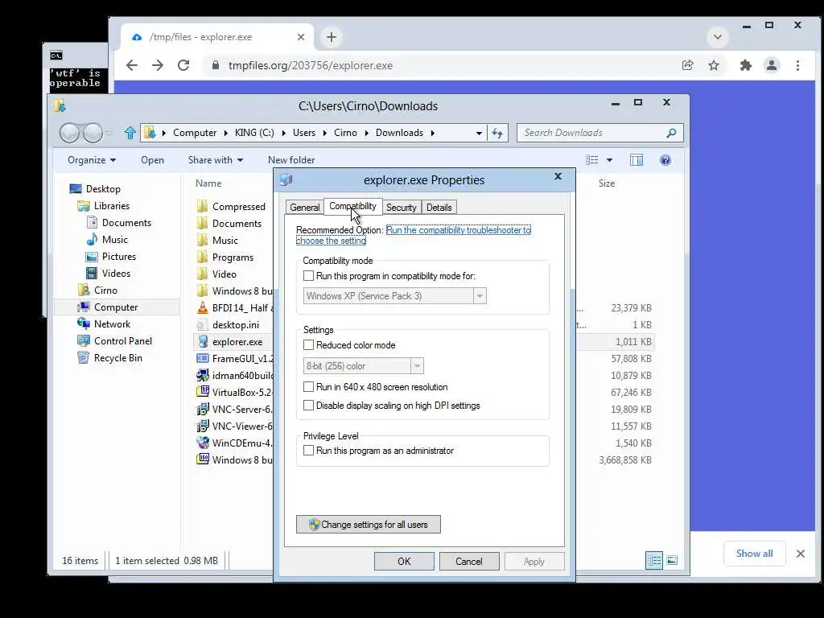824x618 pixels.
Task: Select explorer.exe file icon in list
Action: click(x=203, y=341)
